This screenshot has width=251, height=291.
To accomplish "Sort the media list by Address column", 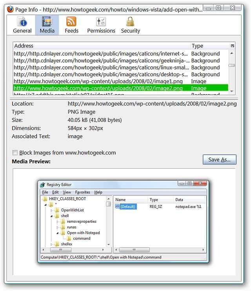I will point(102,45).
